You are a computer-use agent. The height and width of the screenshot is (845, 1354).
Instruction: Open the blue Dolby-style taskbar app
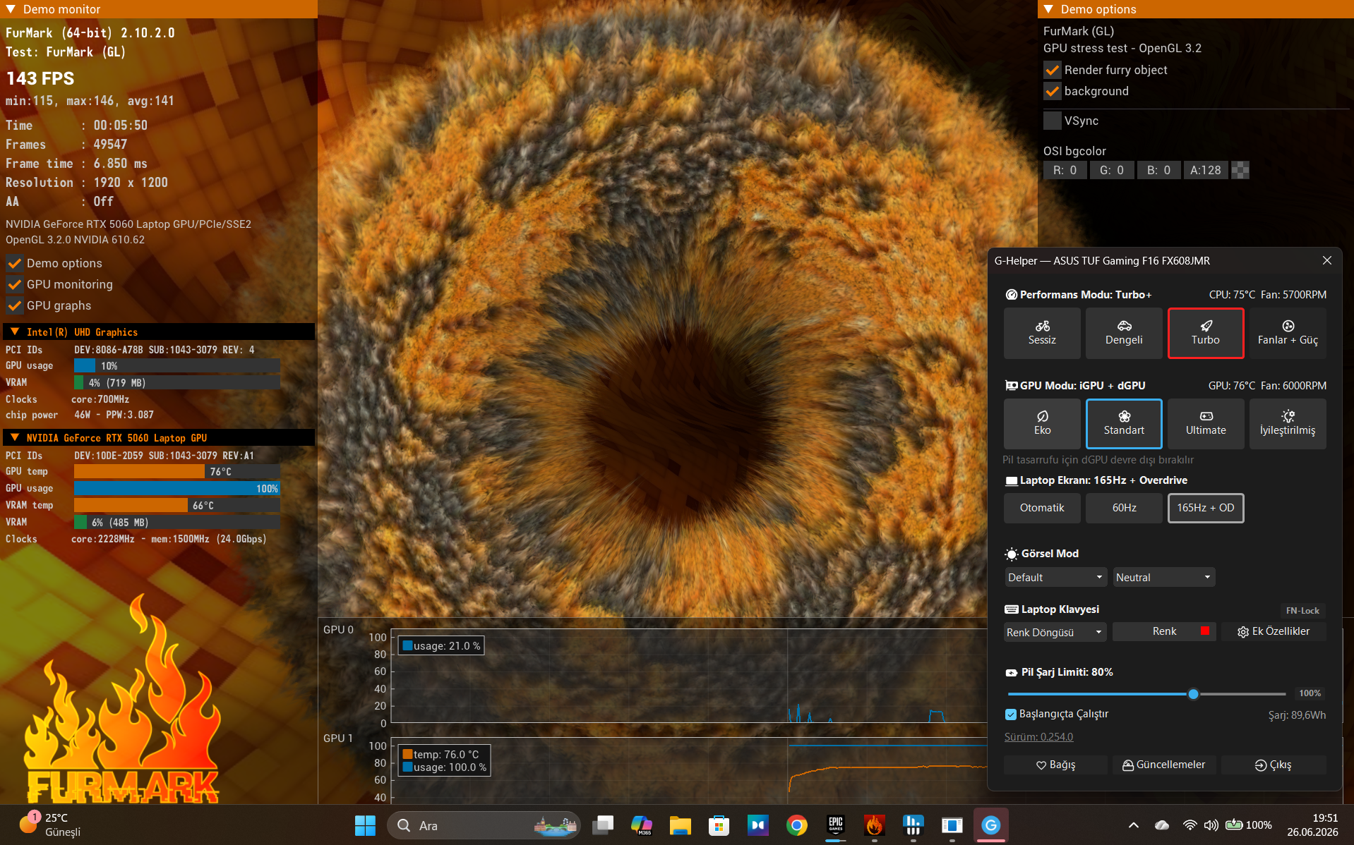click(758, 825)
